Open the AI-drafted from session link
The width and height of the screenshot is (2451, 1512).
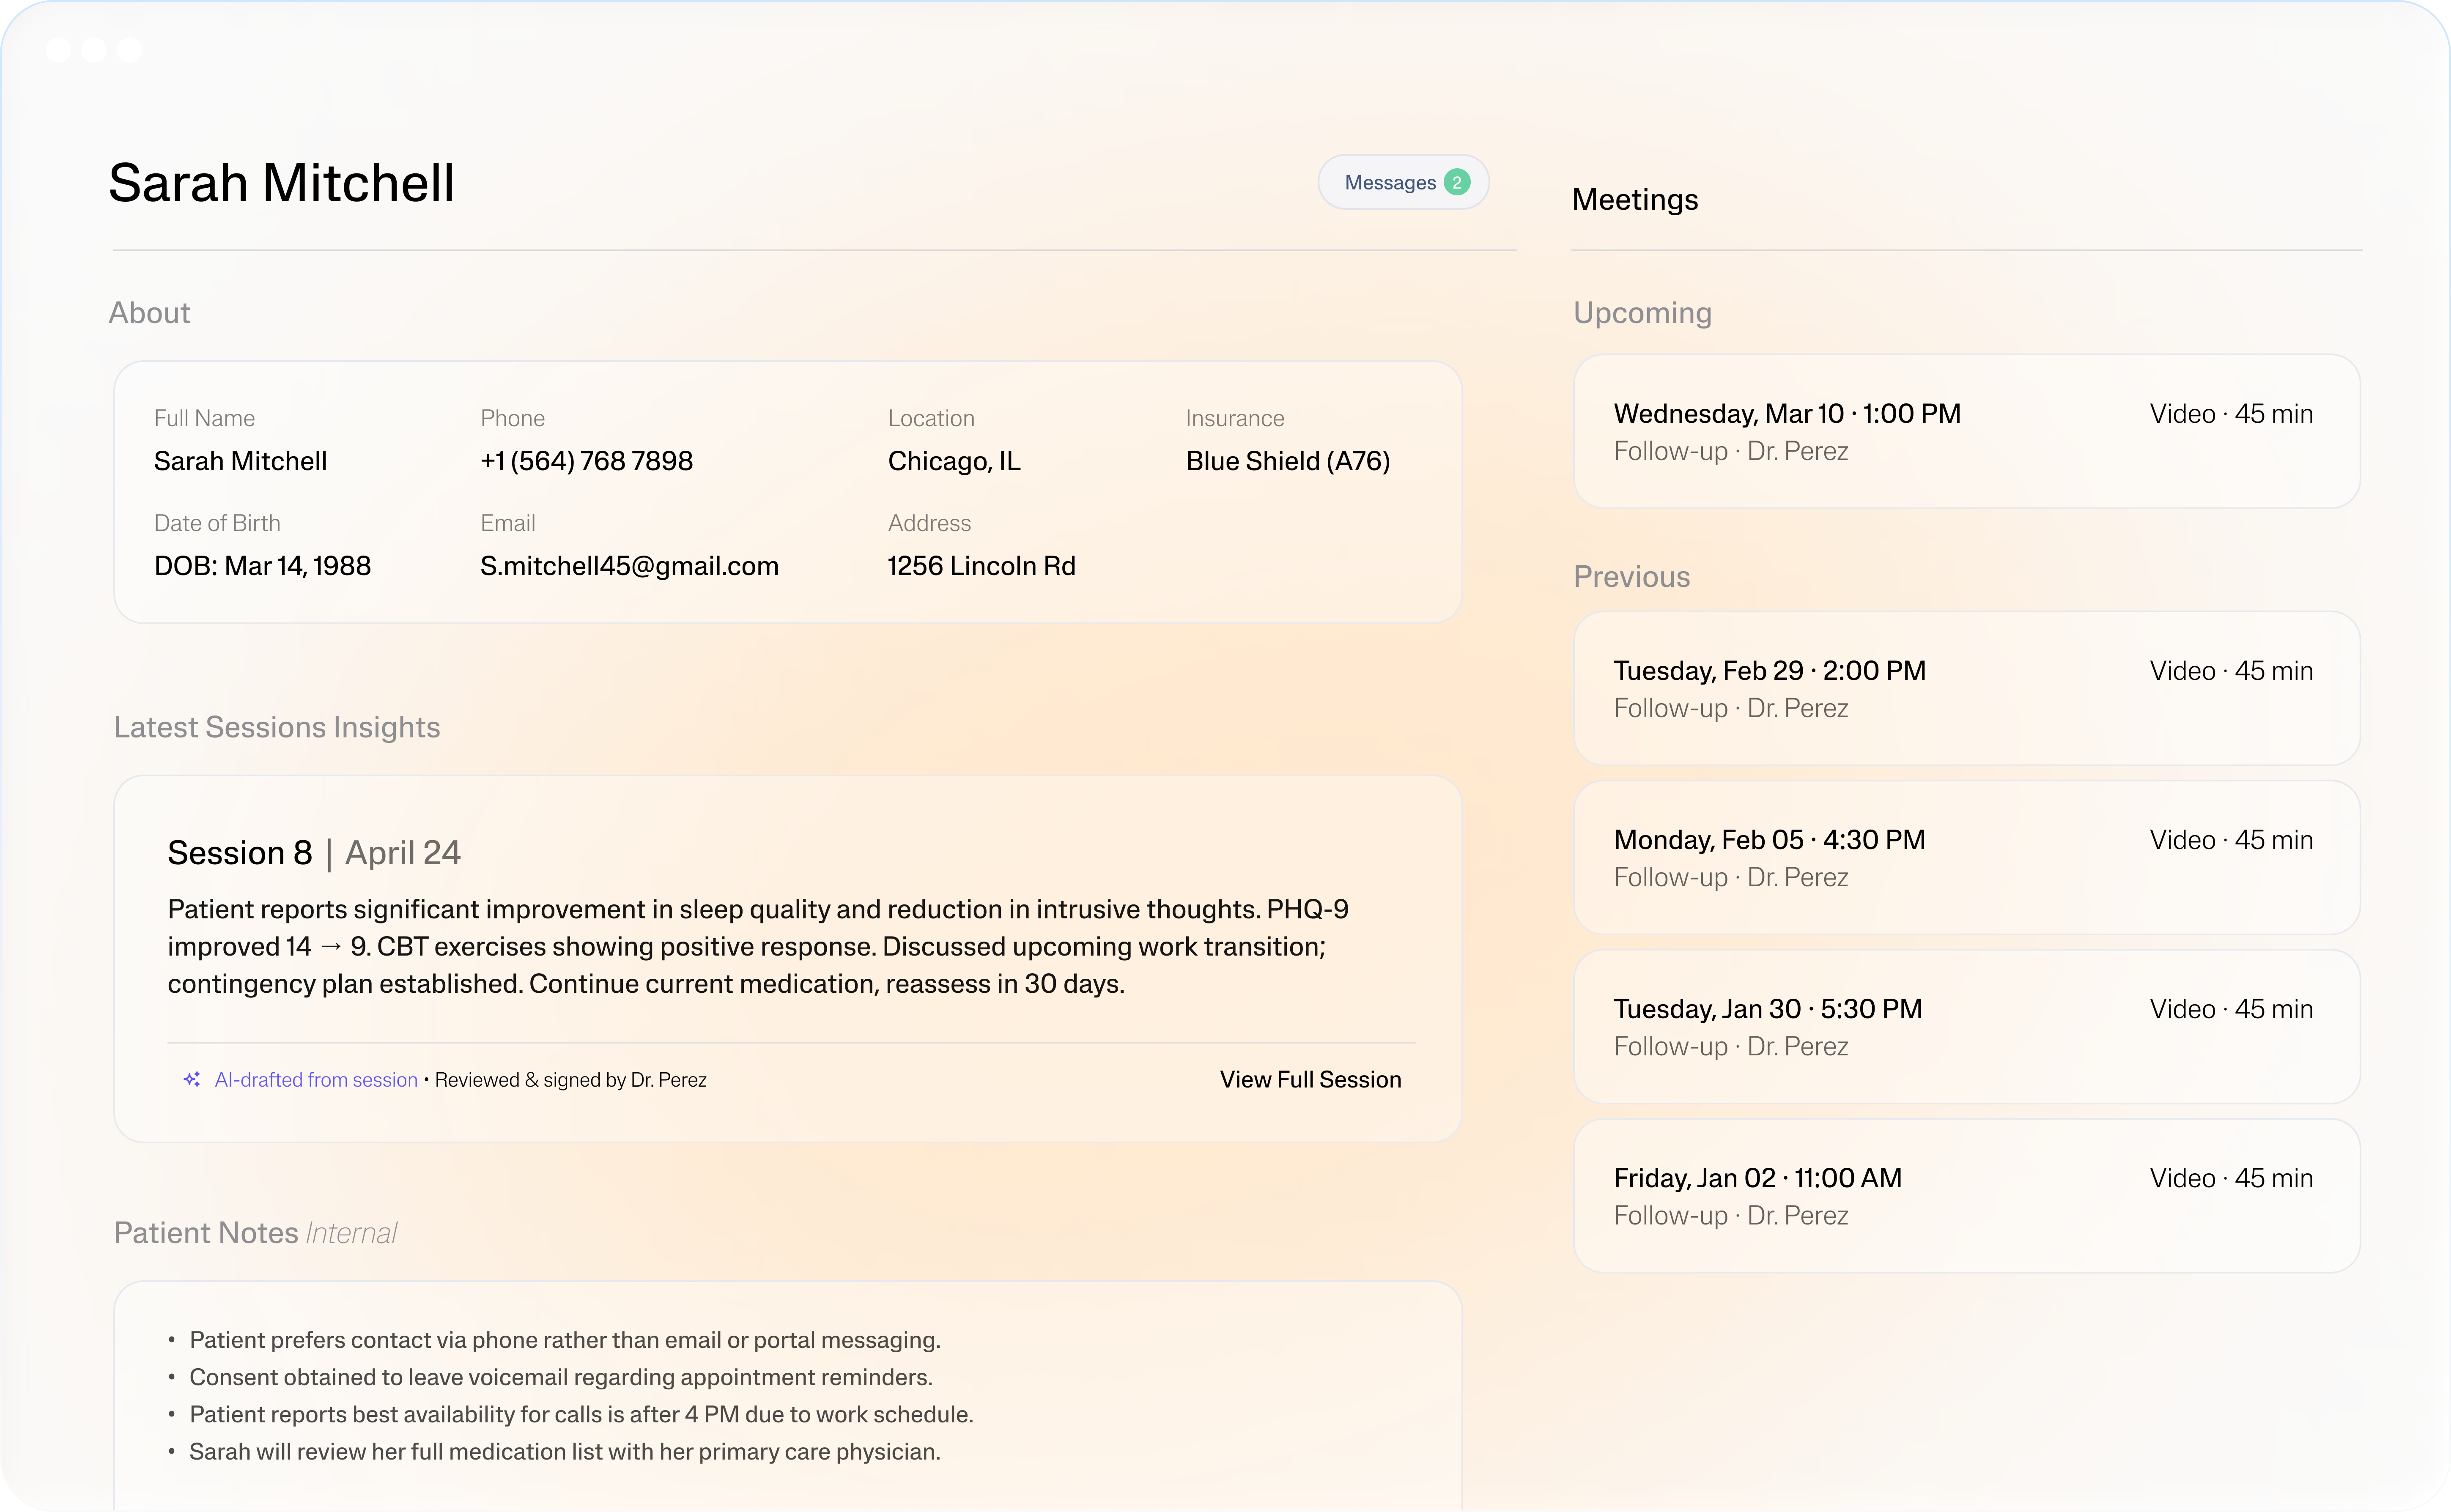point(316,1080)
